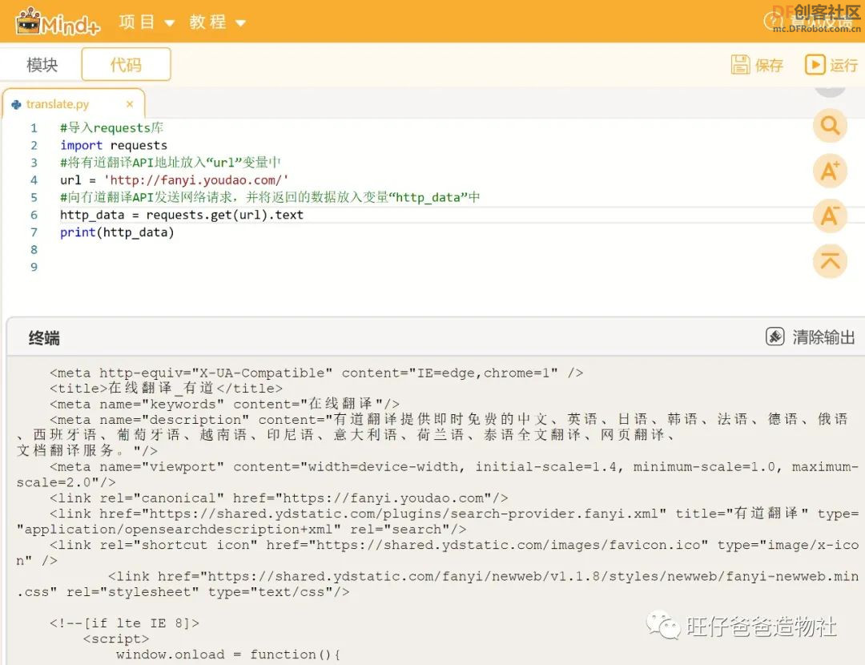Increase font size with A+ button
The width and height of the screenshot is (865, 665).
[x=830, y=171]
